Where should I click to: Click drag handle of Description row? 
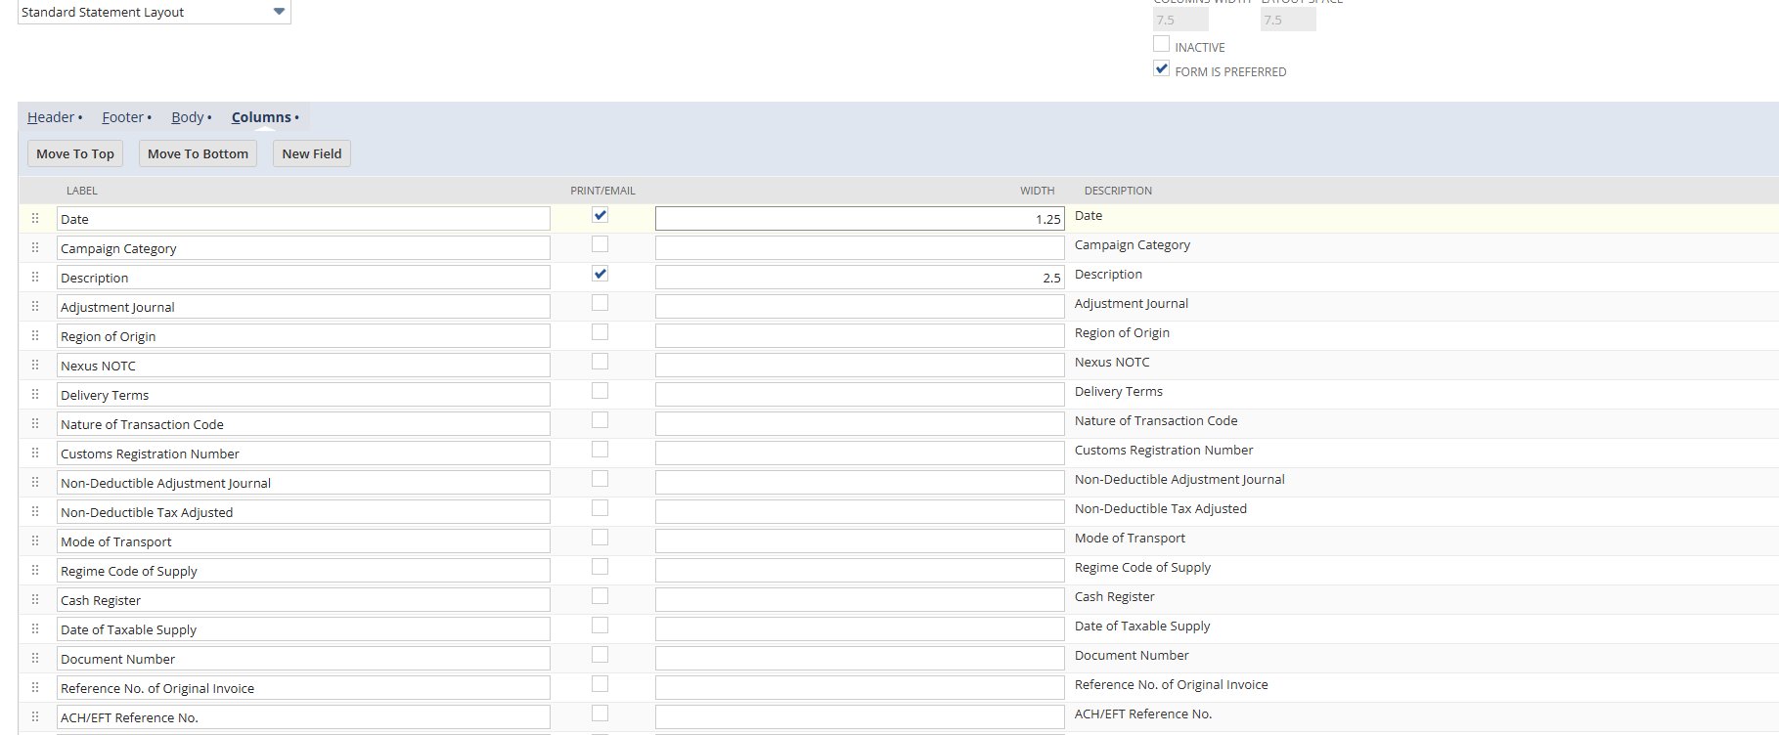pyautogui.click(x=35, y=277)
